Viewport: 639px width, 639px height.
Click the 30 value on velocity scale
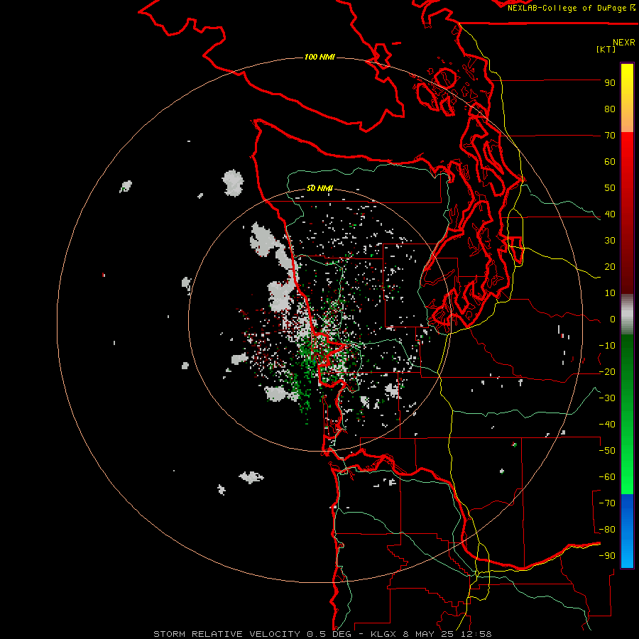coord(610,241)
